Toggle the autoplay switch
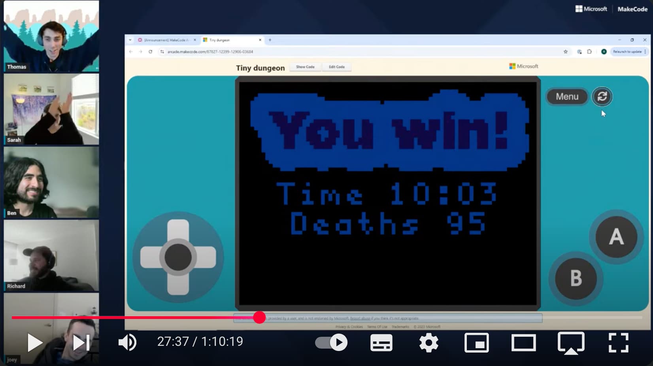The image size is (653, 366). pos(331,342)
